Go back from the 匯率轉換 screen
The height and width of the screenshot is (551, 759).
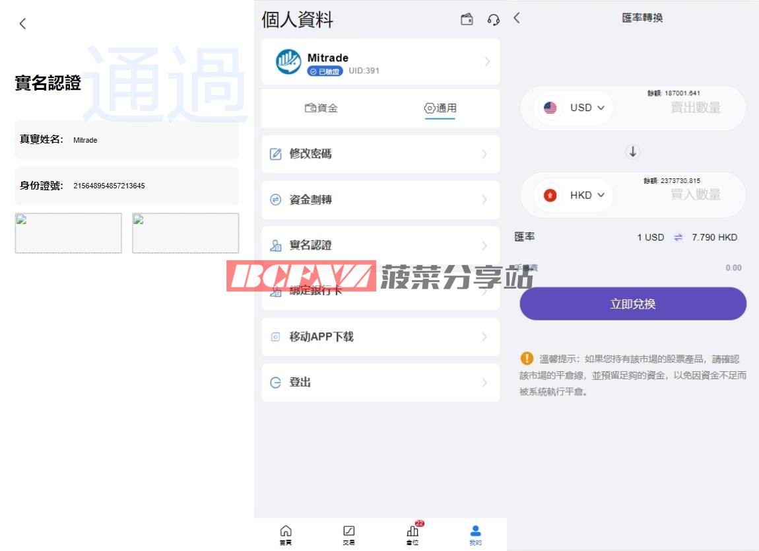point(517,18)
